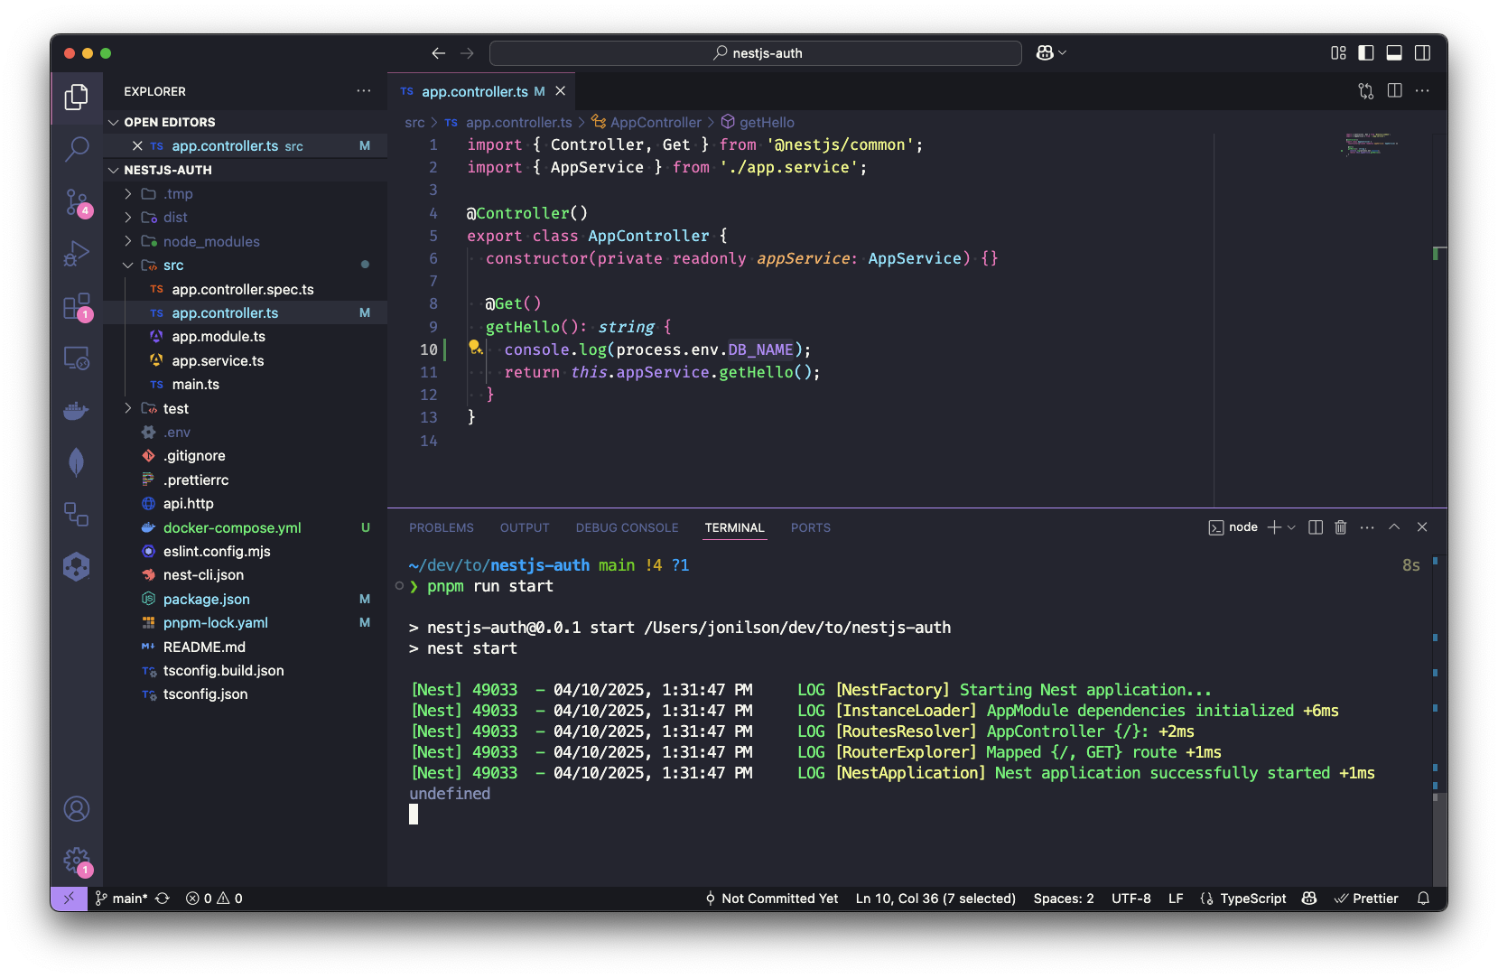Open Run and Debug view
This screenshot has height=978, width=1498.
tap(77, 255)
